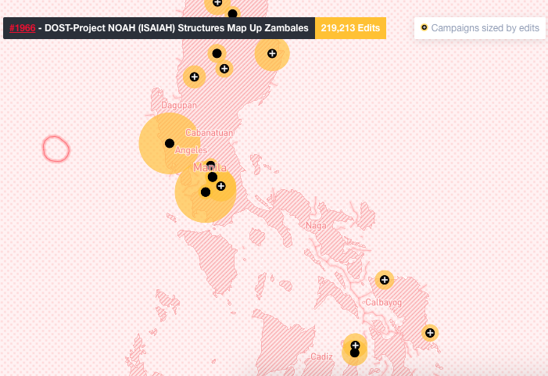Click the Cadiz city label

pyautogui.click(x=321, y=356)
